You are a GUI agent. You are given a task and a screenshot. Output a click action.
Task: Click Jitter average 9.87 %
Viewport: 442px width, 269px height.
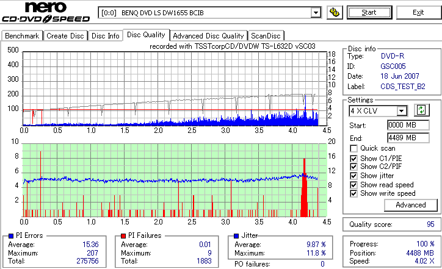[x=316, y=245]
